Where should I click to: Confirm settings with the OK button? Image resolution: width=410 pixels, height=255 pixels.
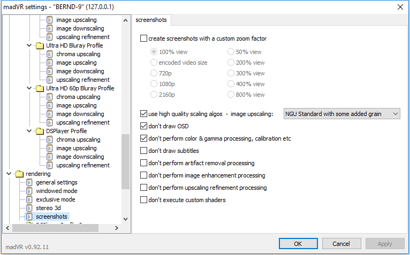click(x=298, y=243)
